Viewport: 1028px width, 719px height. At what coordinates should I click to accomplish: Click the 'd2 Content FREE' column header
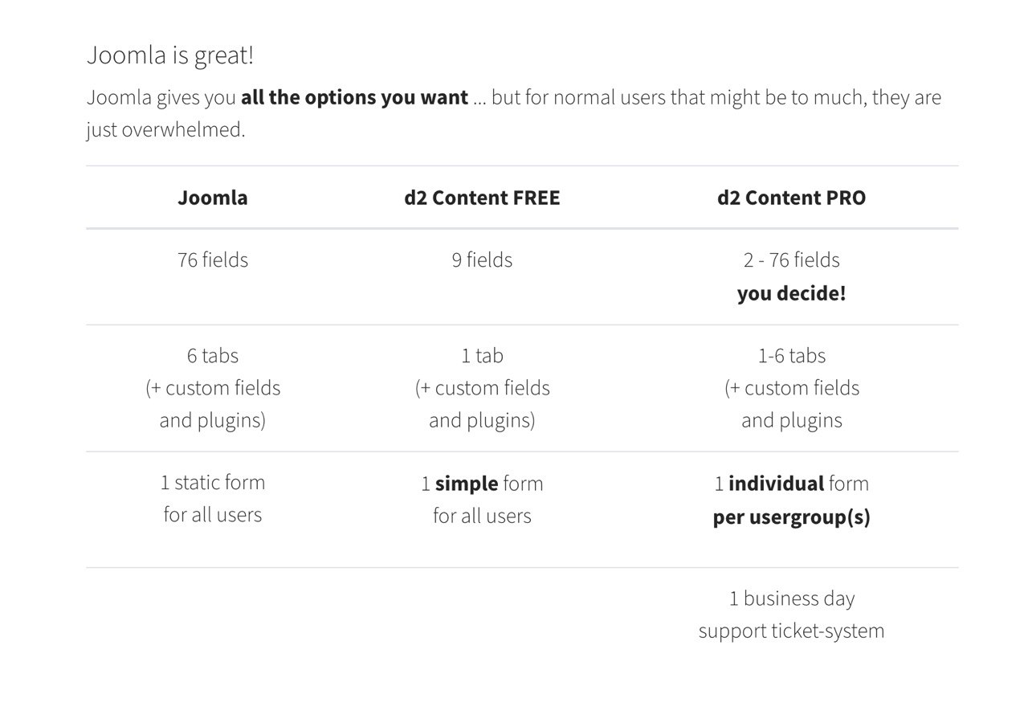[482, 198]
